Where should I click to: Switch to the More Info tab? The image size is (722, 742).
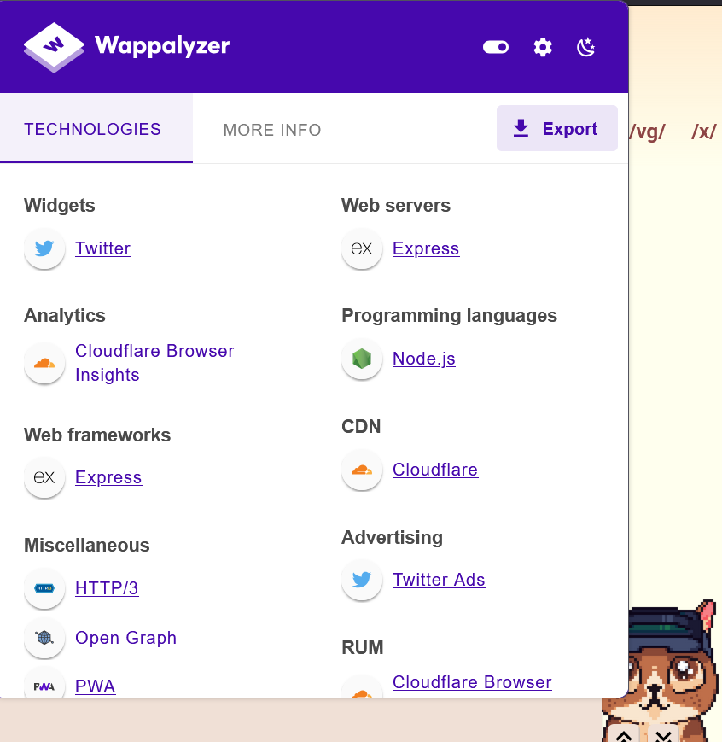(272, 130)
